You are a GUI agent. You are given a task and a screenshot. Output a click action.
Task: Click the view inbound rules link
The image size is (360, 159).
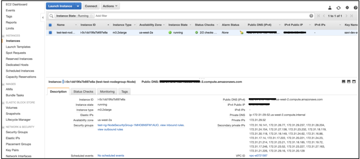(x=172, y=125)
